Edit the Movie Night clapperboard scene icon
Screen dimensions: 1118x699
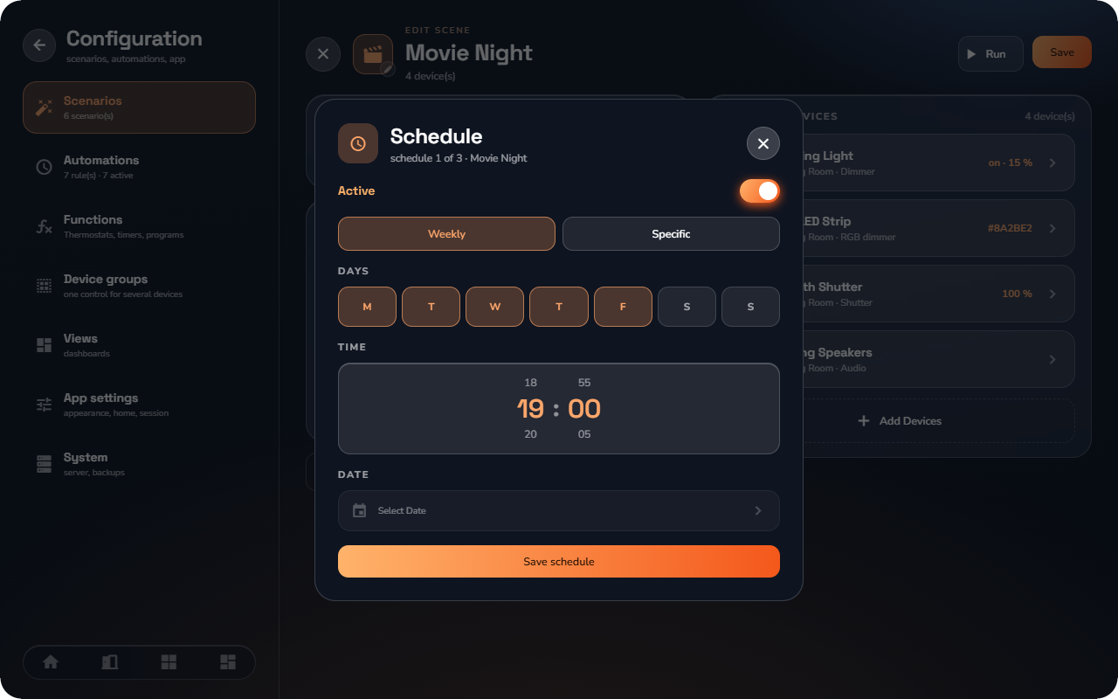point(373,54)
